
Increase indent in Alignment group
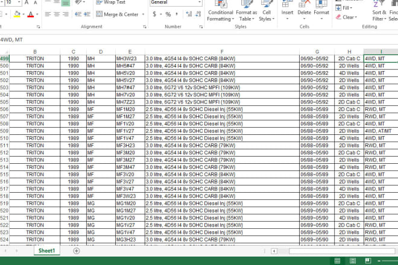pos(87,14)
